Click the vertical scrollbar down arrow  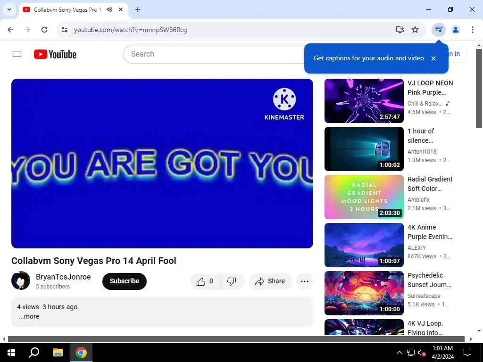click(479, 331)
